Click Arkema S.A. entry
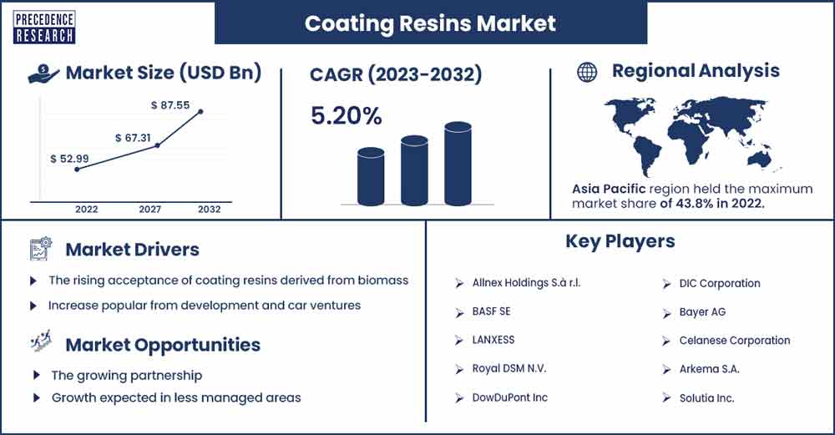 709,369
